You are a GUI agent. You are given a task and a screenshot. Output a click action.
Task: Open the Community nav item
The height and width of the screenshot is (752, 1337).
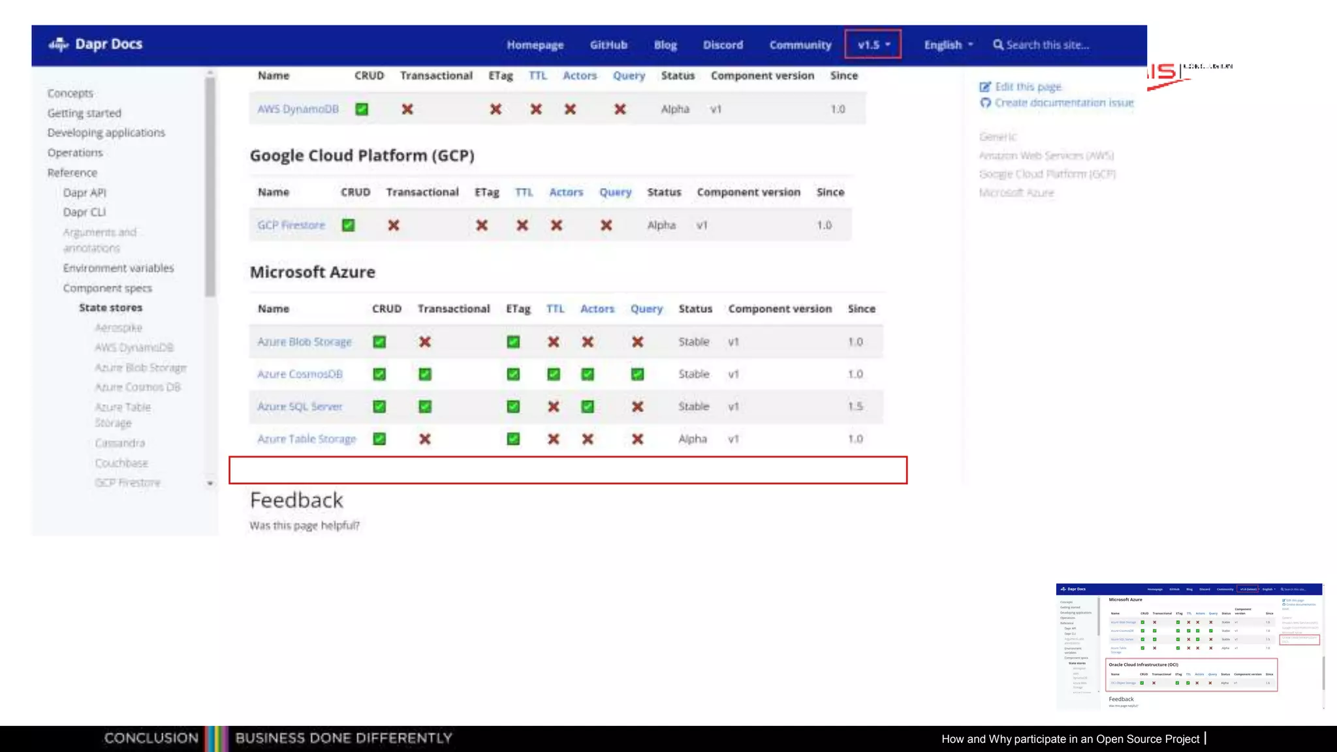(800, 45)
